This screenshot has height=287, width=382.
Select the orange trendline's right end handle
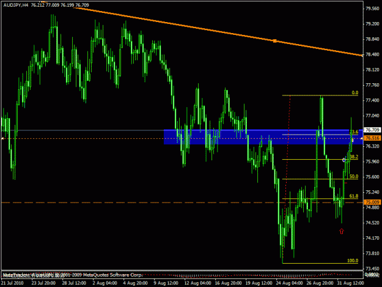362,56
